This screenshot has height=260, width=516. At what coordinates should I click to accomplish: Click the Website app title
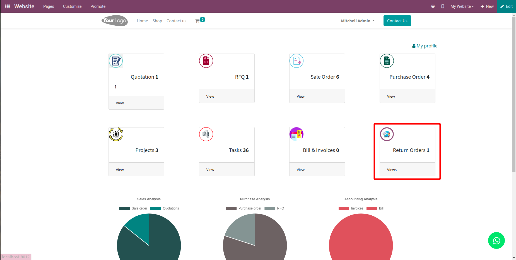[x=24, y=6]
